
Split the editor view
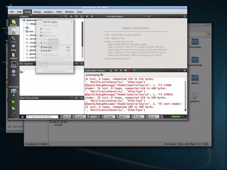(x=184, y=16)
